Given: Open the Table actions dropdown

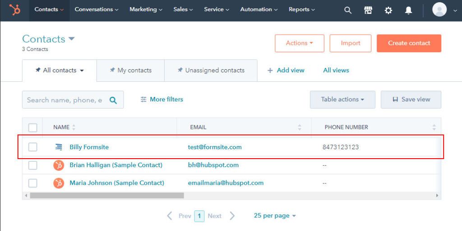Looking at the screenshot, I should point(342,99).
